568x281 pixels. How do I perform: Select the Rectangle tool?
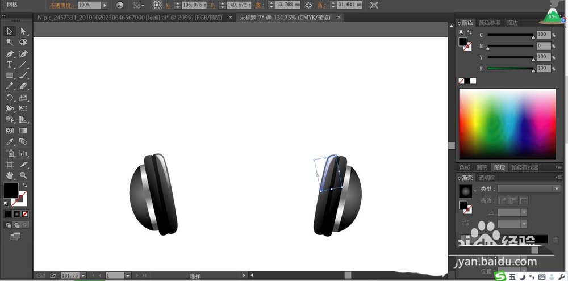[x=10, y=76]
